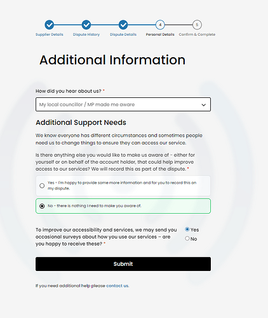268x318 pixels.
Task: Choose No for receiving occasional surveys
Action: coord(187,238)
